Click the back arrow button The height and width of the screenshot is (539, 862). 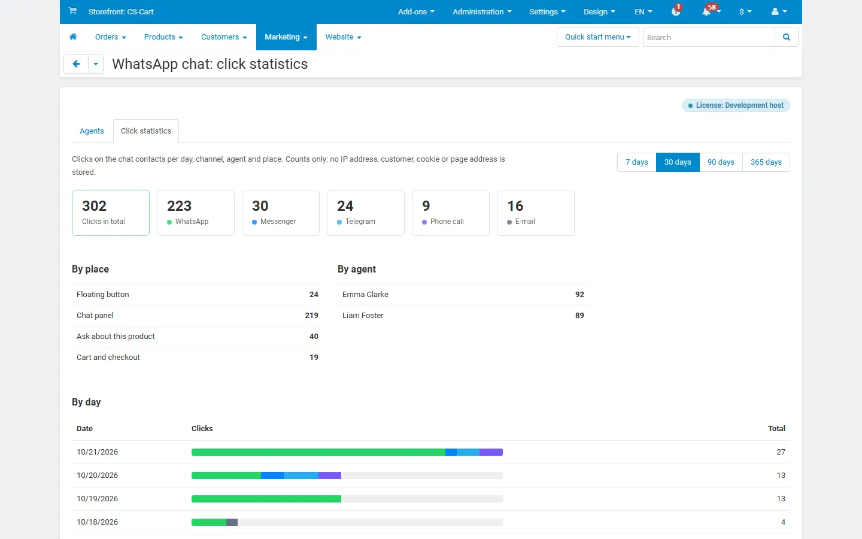coord(76,64)
